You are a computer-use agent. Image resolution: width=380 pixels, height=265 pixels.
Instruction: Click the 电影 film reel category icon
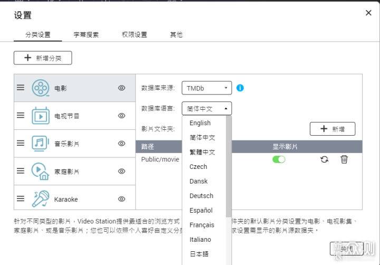(41, 88)
